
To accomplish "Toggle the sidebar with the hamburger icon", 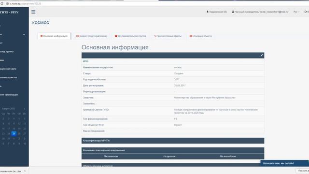I will click(33, 12).
